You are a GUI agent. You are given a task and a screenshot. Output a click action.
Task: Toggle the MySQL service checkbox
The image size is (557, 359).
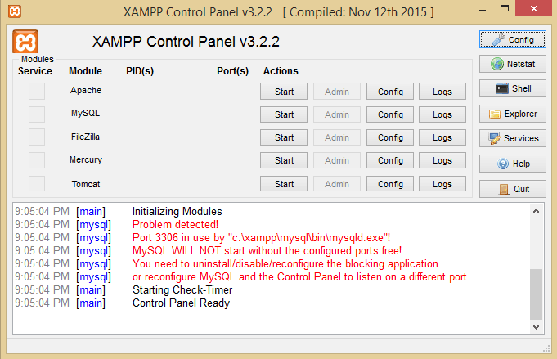coord(37,114)
